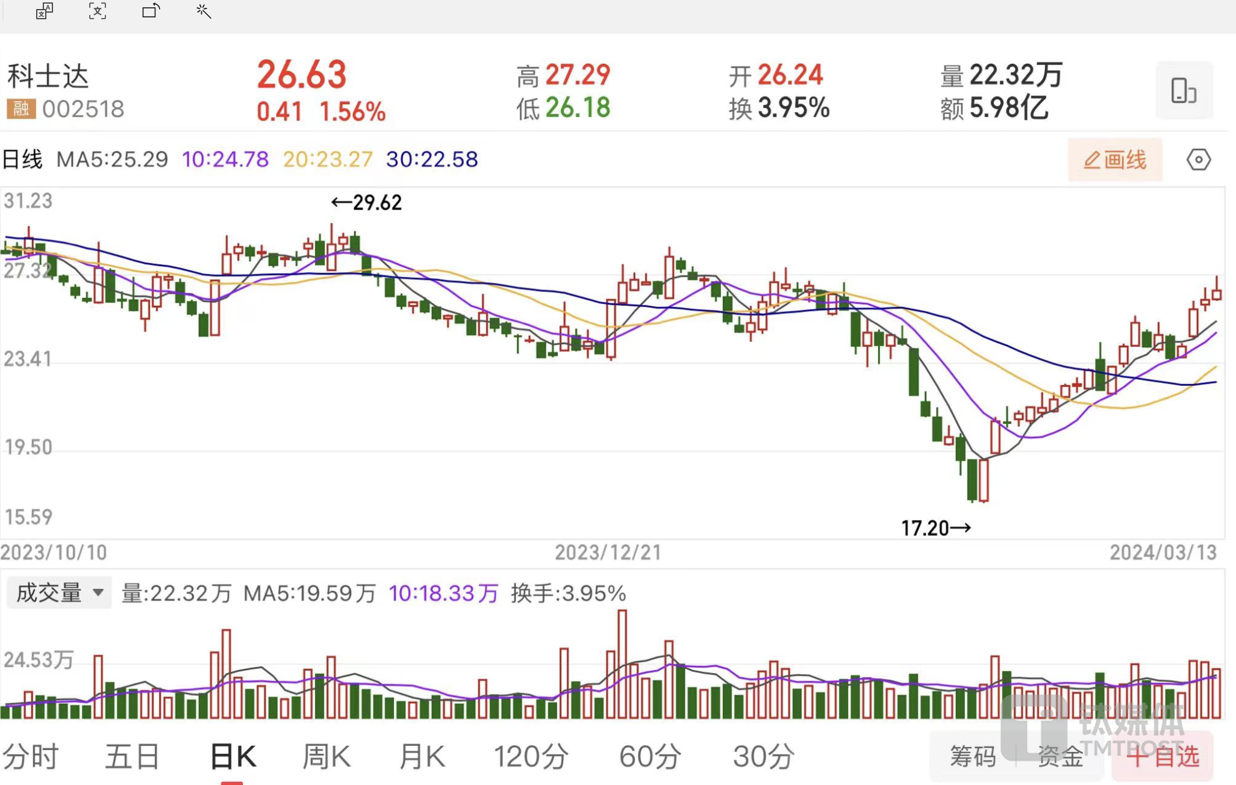This screenshot has height=785, width=1236.
Task: Open the 成交量 indicator dropdown
Action: click(59, 593)
